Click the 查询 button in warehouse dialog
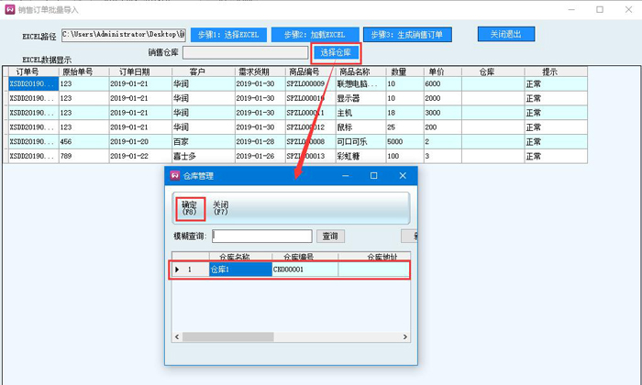Image resolution: width=642 pixels, height=385 pixels. pyautogui.click(x=327, y=236)
